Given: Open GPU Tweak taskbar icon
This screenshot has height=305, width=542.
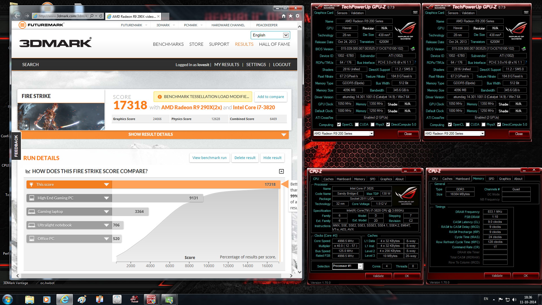Looking at the screenshot, I should (134, 299).
